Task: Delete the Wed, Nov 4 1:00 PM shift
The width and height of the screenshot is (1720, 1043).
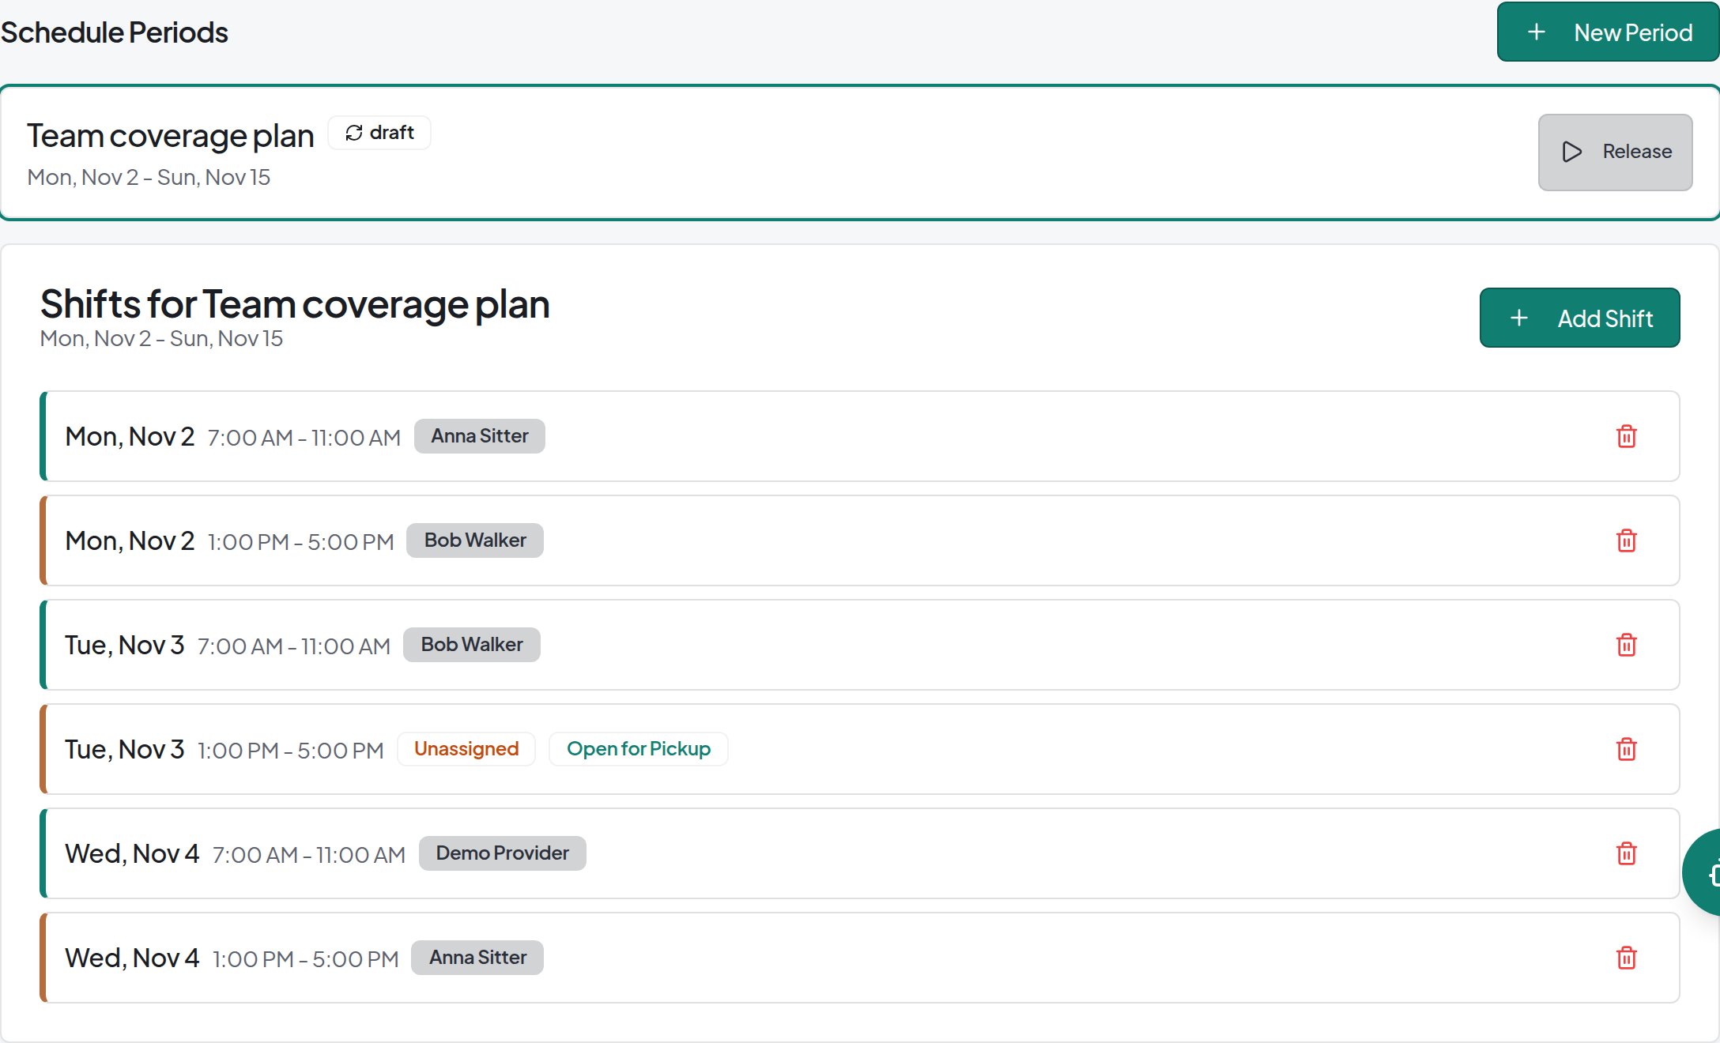Action: click(1626, 958)
